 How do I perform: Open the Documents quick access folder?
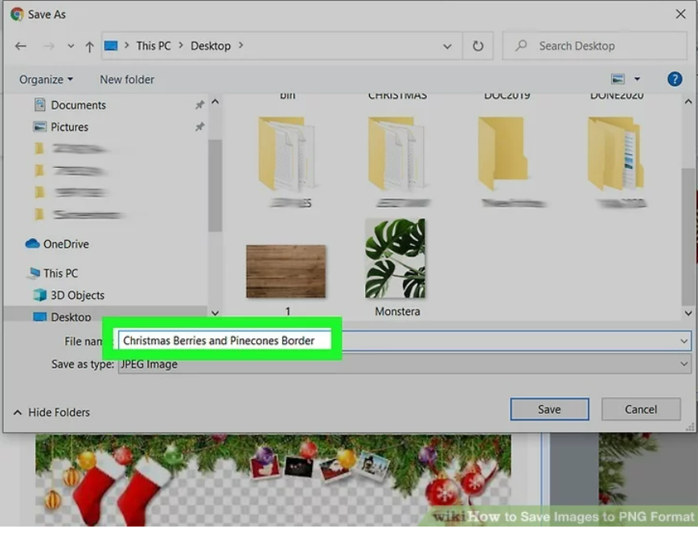coord(78,105)
